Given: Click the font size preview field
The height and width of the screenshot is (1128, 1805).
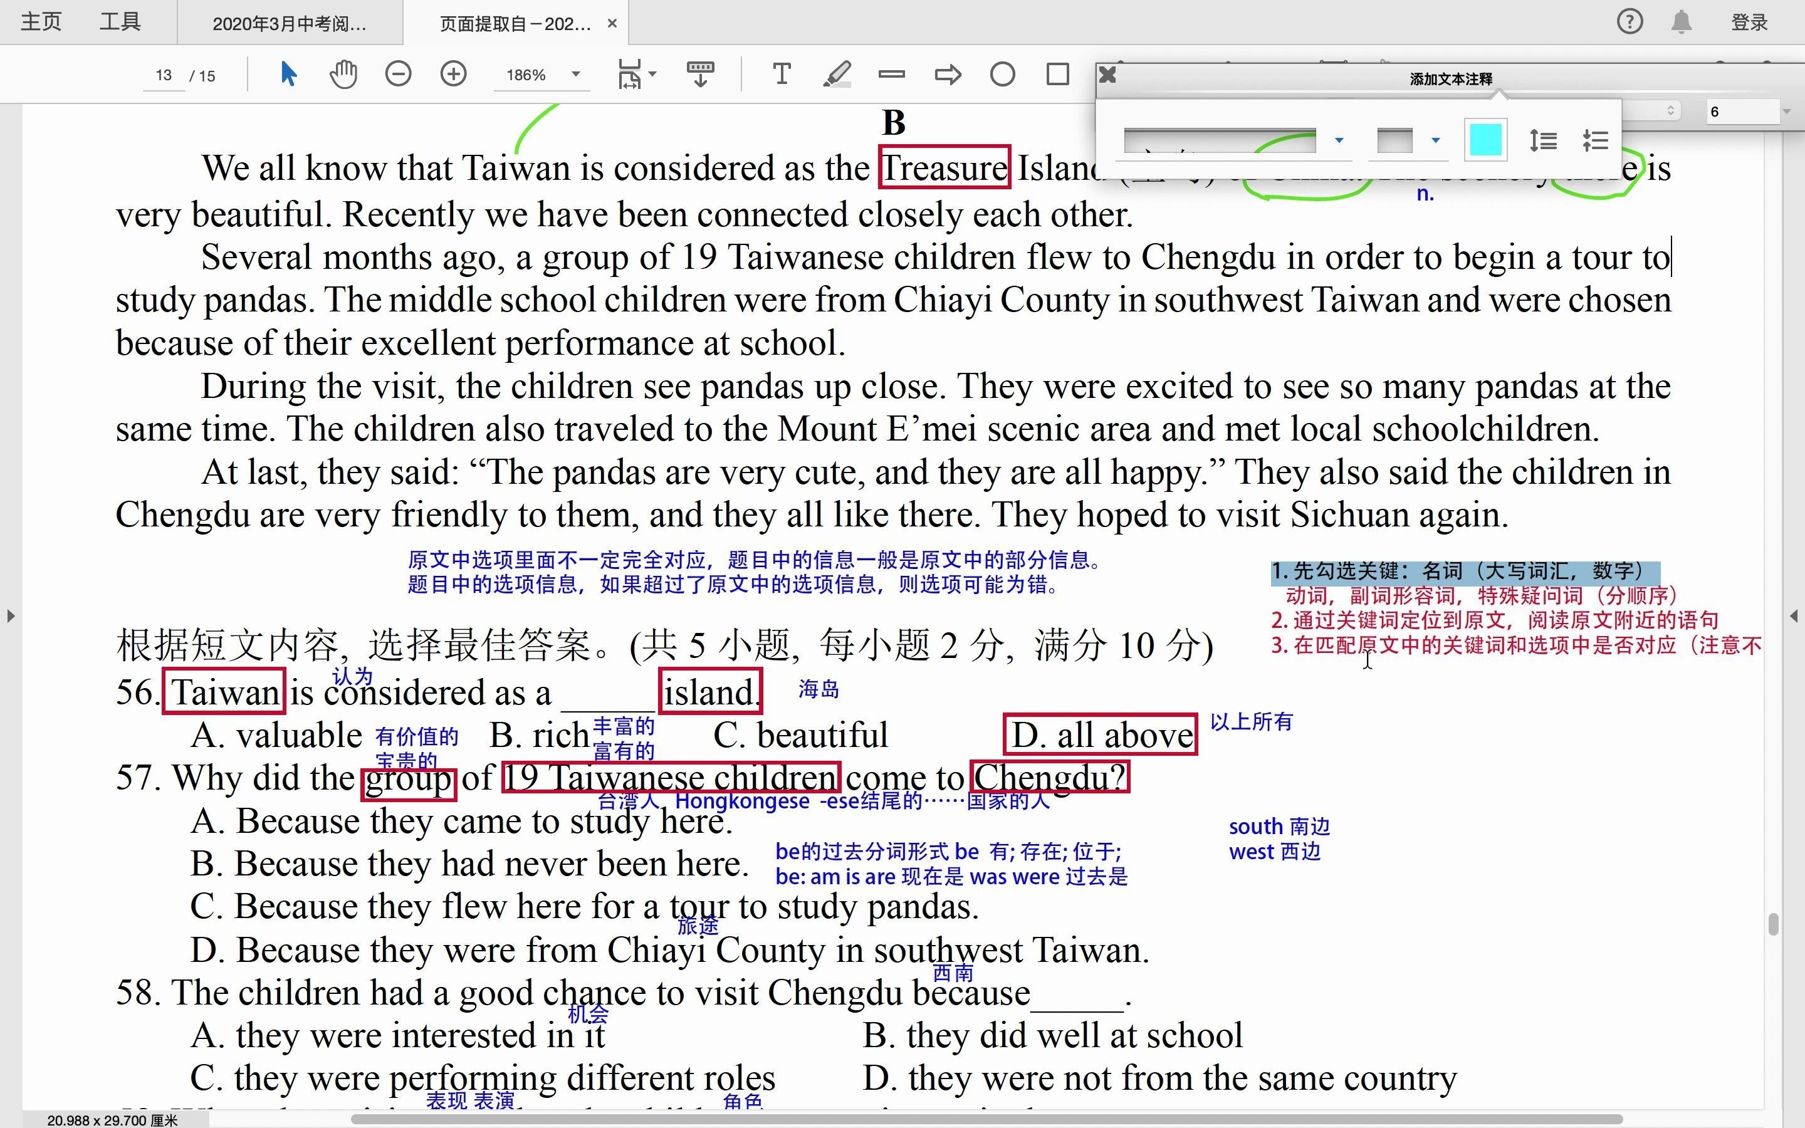Looking at the screenshot, I should (x=1394, y=140).
